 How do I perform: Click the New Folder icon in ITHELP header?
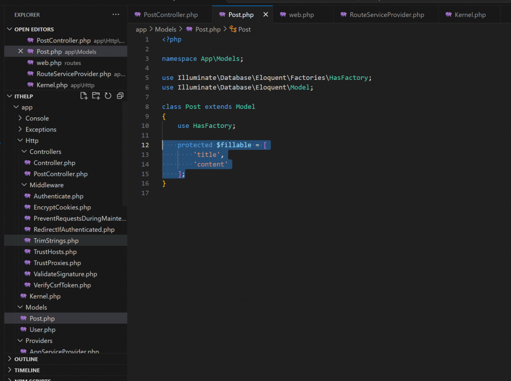pos(96,96)
